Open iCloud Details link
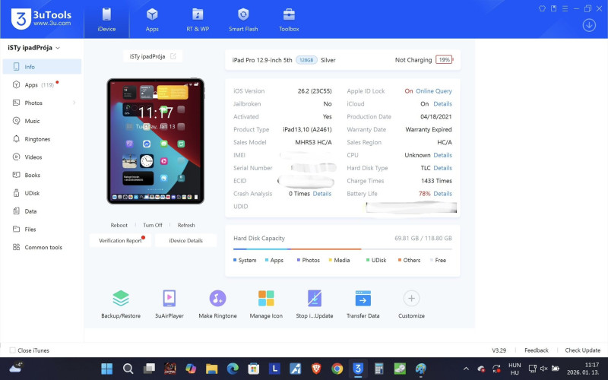The height and width of the screenshot is (380, 608). 442,104
